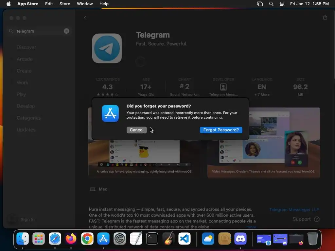This screenshot has height=251, width=335.
Task: Select Play in the sidebar
Action: [21, 94]
